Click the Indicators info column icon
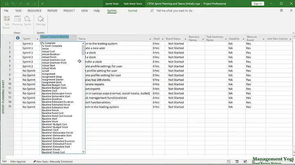295x165 pixels. 18,38
